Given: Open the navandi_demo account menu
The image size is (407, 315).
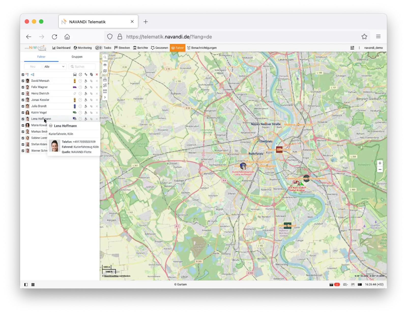Looking at the screenshot, I should click(x=373, y=48).
